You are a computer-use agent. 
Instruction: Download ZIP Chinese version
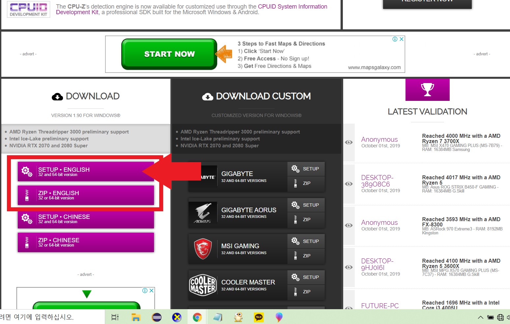point(86,242)
